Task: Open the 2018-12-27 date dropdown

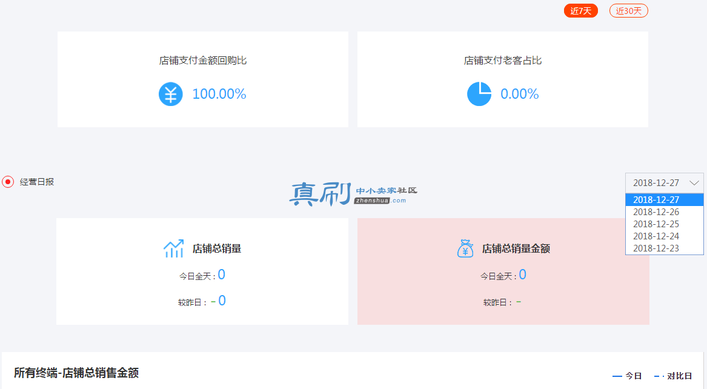Action: click(664, 182)
